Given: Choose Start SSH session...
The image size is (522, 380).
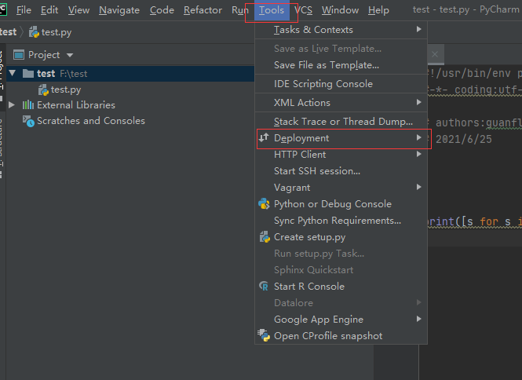Looking at the screenshot, I should coord(341,171).
